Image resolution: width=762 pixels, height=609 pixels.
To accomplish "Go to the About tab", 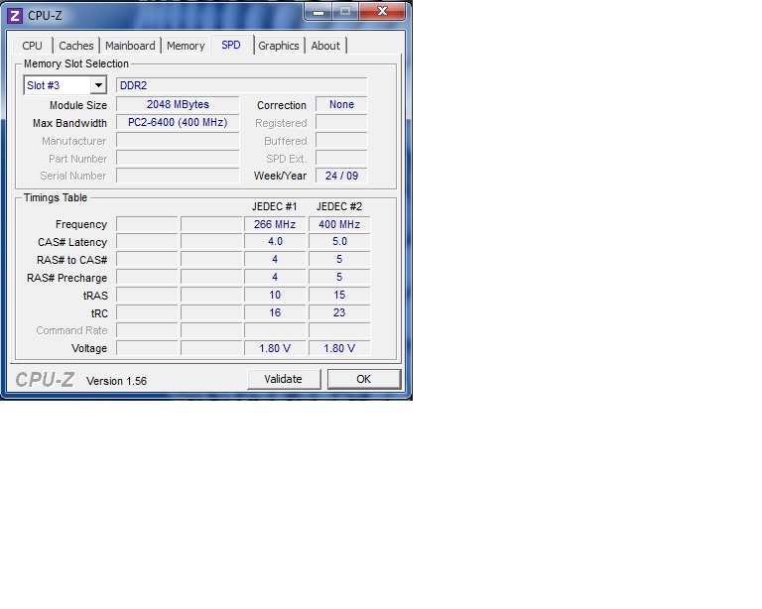I will pyautogui.click(x=325, y=46).
